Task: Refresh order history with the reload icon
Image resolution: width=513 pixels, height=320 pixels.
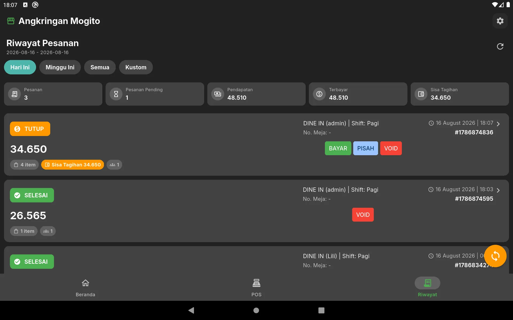Action: [x=500, y=46]
